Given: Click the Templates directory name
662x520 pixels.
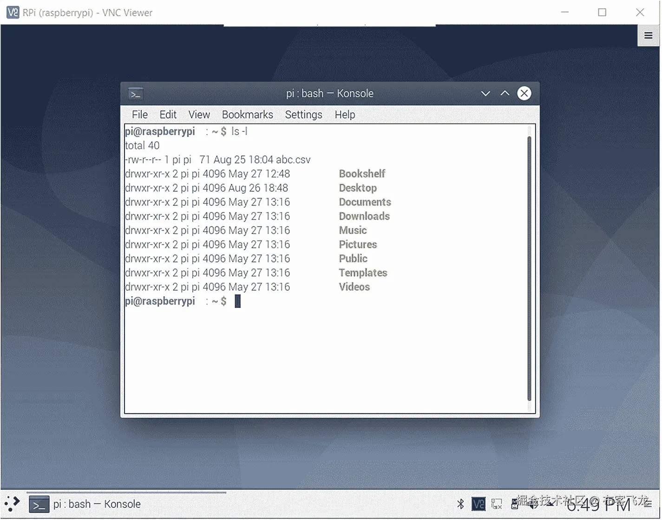Looking at the screenshot, I should coord(363,273).
